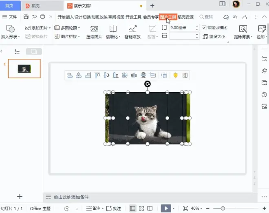Switch to slide sorter view

pyautogui.click(x=141, y=209)
